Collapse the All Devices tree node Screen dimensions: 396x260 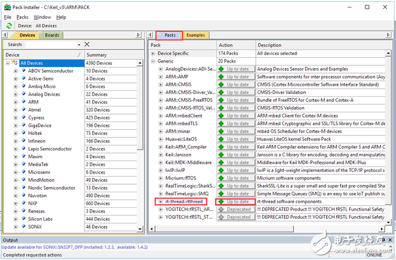point(8,63)
